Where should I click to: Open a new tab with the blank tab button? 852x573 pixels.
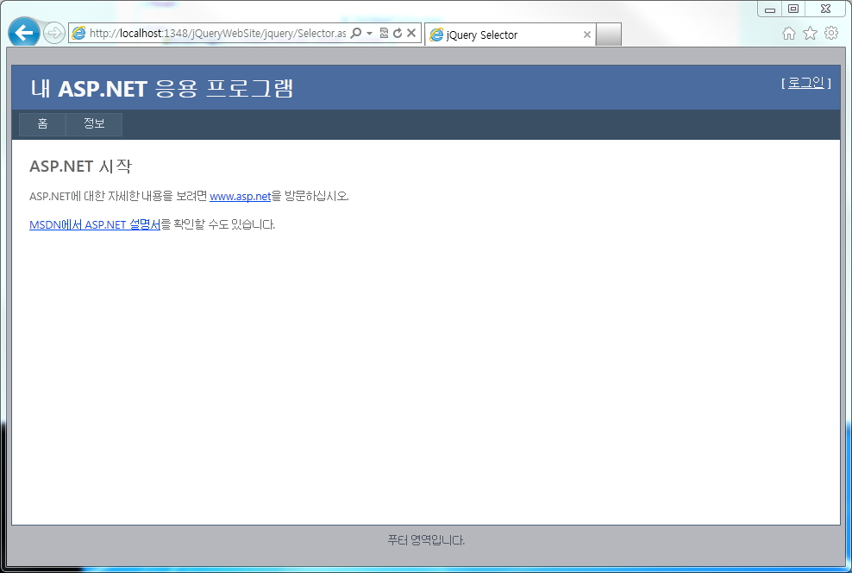point(609,35)
